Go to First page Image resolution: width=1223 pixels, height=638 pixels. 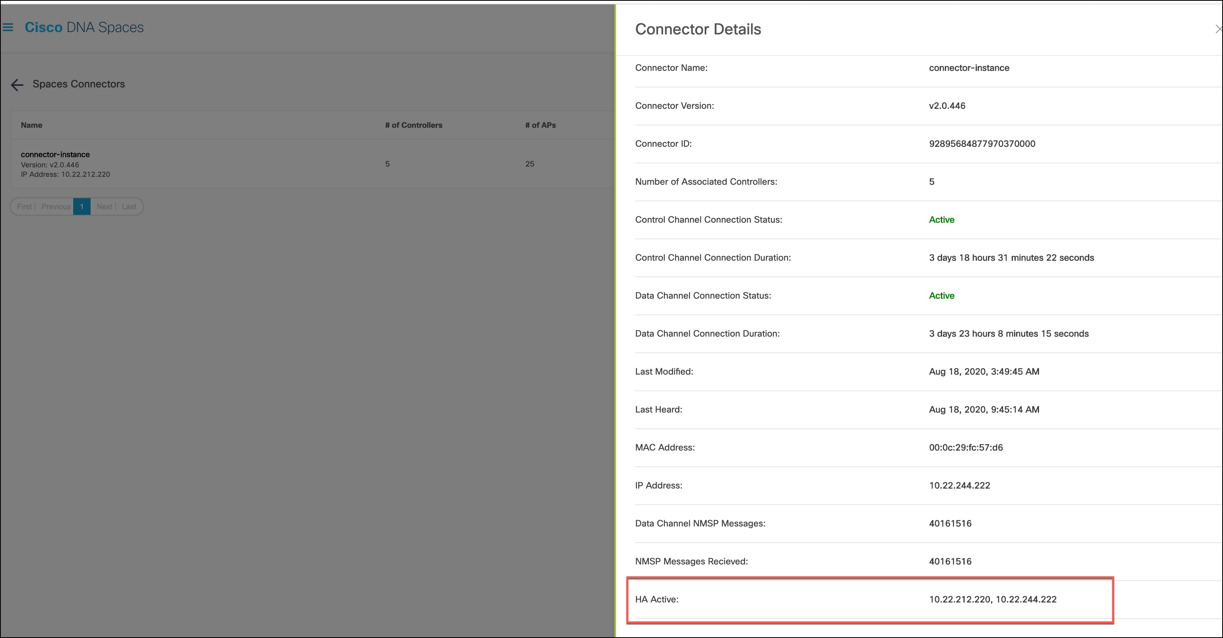click(24, 206)
